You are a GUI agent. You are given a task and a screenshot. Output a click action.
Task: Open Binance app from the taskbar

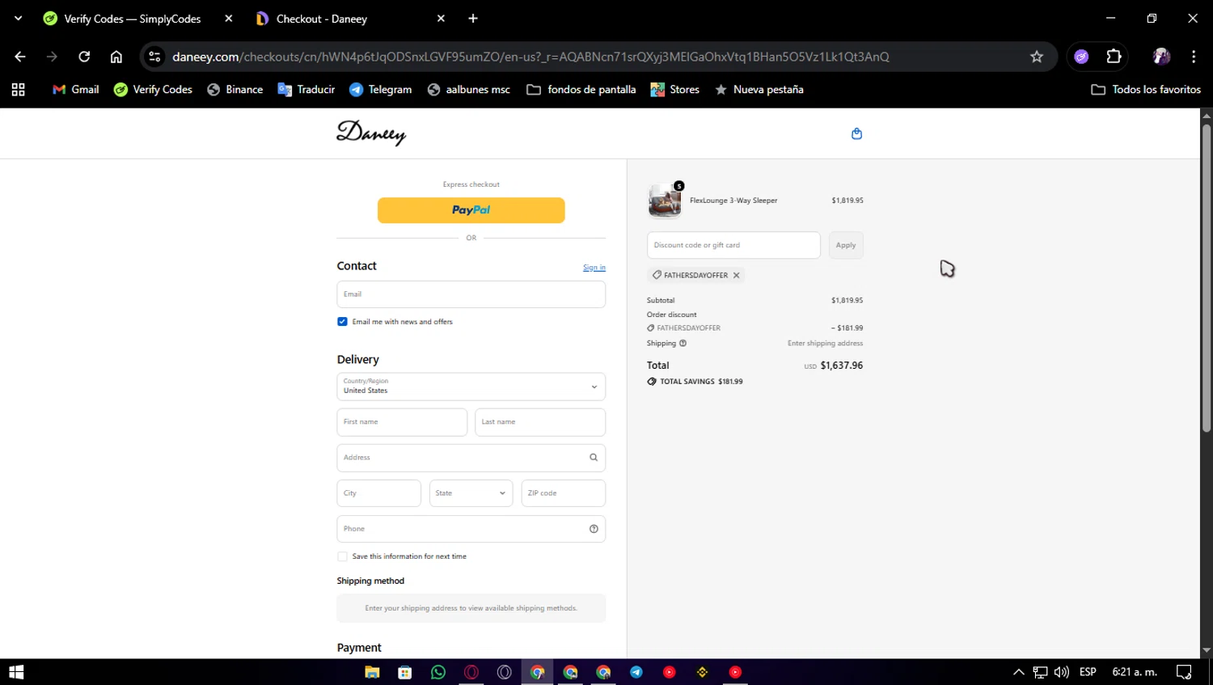[x=702, y=672]
